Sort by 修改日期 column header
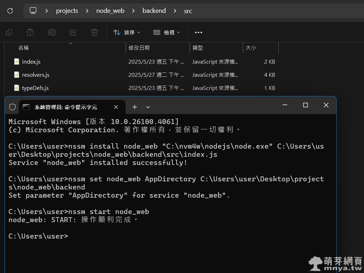 pyautogui.click(x=139, y=48)
